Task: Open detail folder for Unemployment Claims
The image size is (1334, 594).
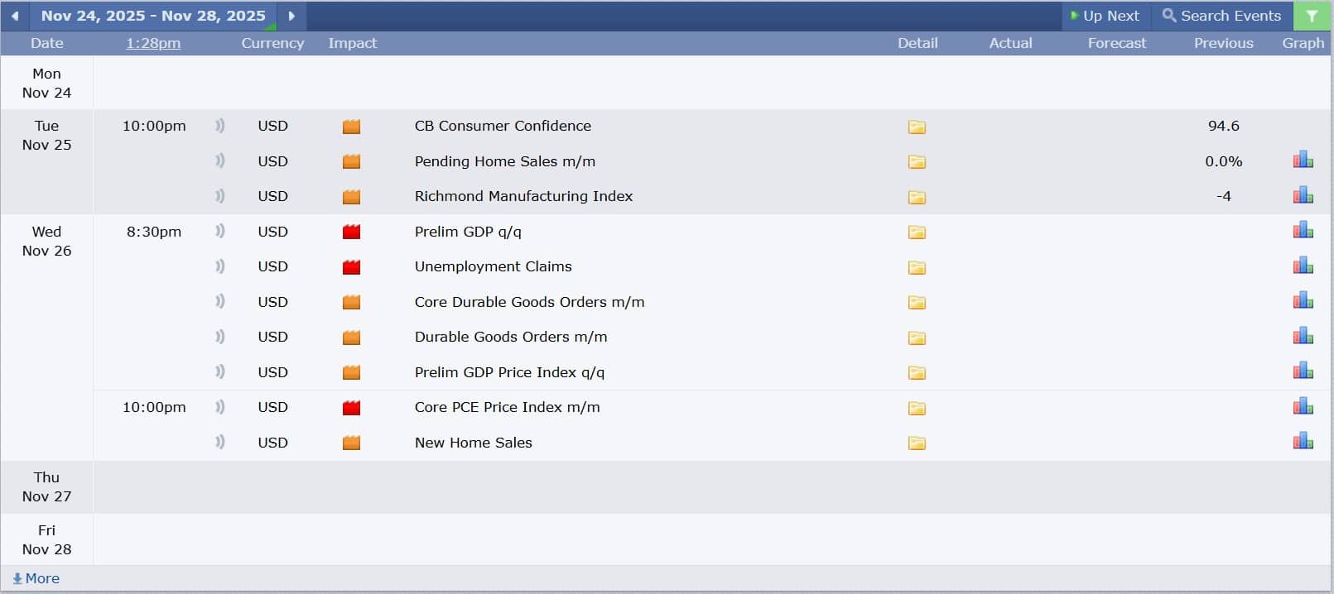Action: (917, 267)
